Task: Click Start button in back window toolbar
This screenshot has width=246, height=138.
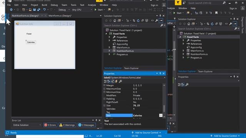Action: point(177,13)
